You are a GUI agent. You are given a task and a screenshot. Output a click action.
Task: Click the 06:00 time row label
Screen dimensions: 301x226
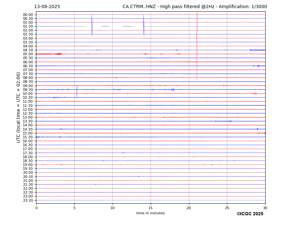[x=28, y=62]
